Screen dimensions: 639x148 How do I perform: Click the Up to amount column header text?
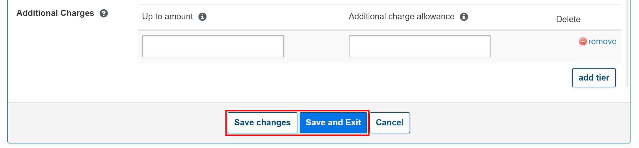point(167,16)
